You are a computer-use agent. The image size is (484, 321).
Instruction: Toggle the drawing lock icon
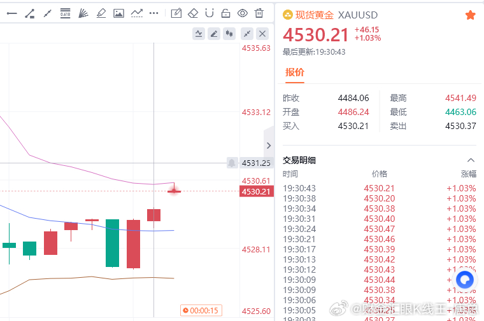click(x=226, y=13)
